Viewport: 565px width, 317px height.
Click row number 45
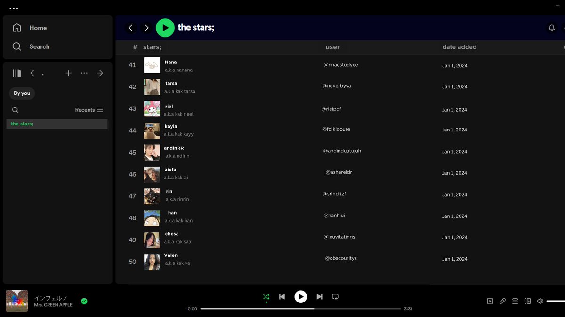coord(132,152)
